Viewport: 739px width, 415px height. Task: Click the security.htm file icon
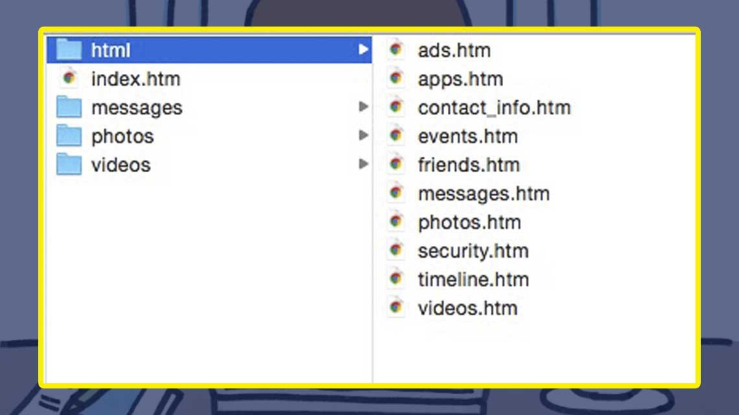(x=396, y=251)
